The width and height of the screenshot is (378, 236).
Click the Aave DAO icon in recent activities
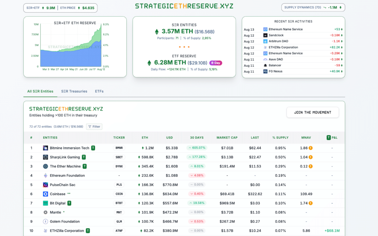(x=265, y=59)
